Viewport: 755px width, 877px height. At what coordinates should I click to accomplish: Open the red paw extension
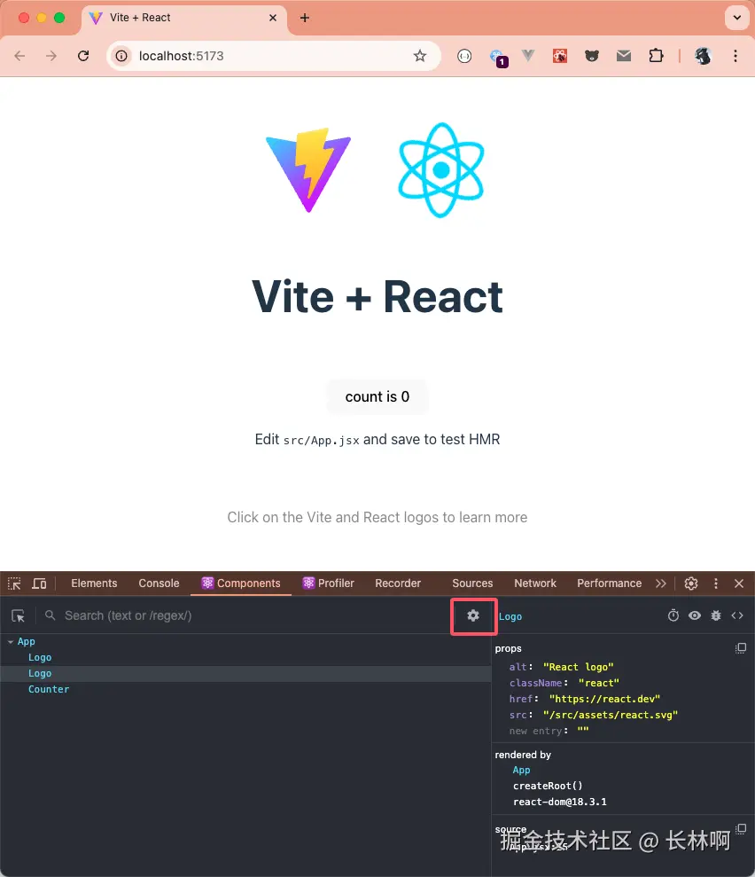pos(560,56)
